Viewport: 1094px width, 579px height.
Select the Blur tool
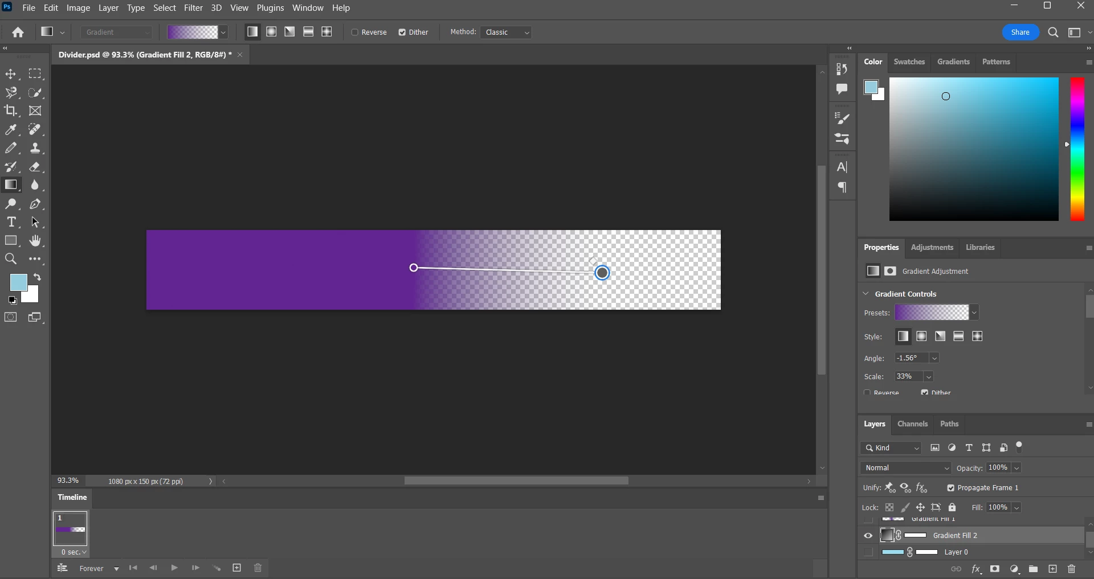point(35,185)
